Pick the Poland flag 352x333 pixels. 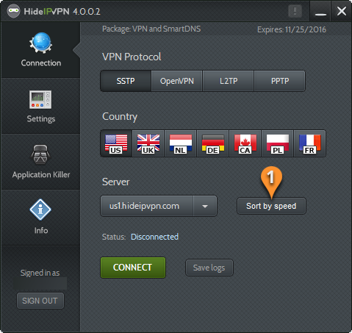click(278, 143)
